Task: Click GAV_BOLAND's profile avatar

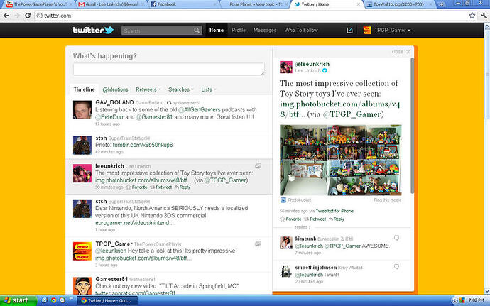Action: point(83,110)
